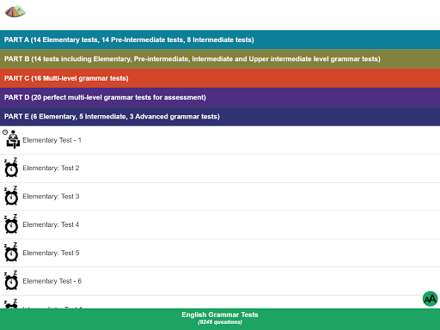This screenshot has height=330, width=440.
Task: Collapse the PART E section header
Action: coord(220,117)
